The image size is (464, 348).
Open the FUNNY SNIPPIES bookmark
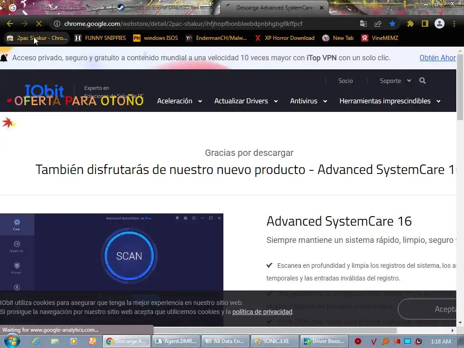point(100,38)
